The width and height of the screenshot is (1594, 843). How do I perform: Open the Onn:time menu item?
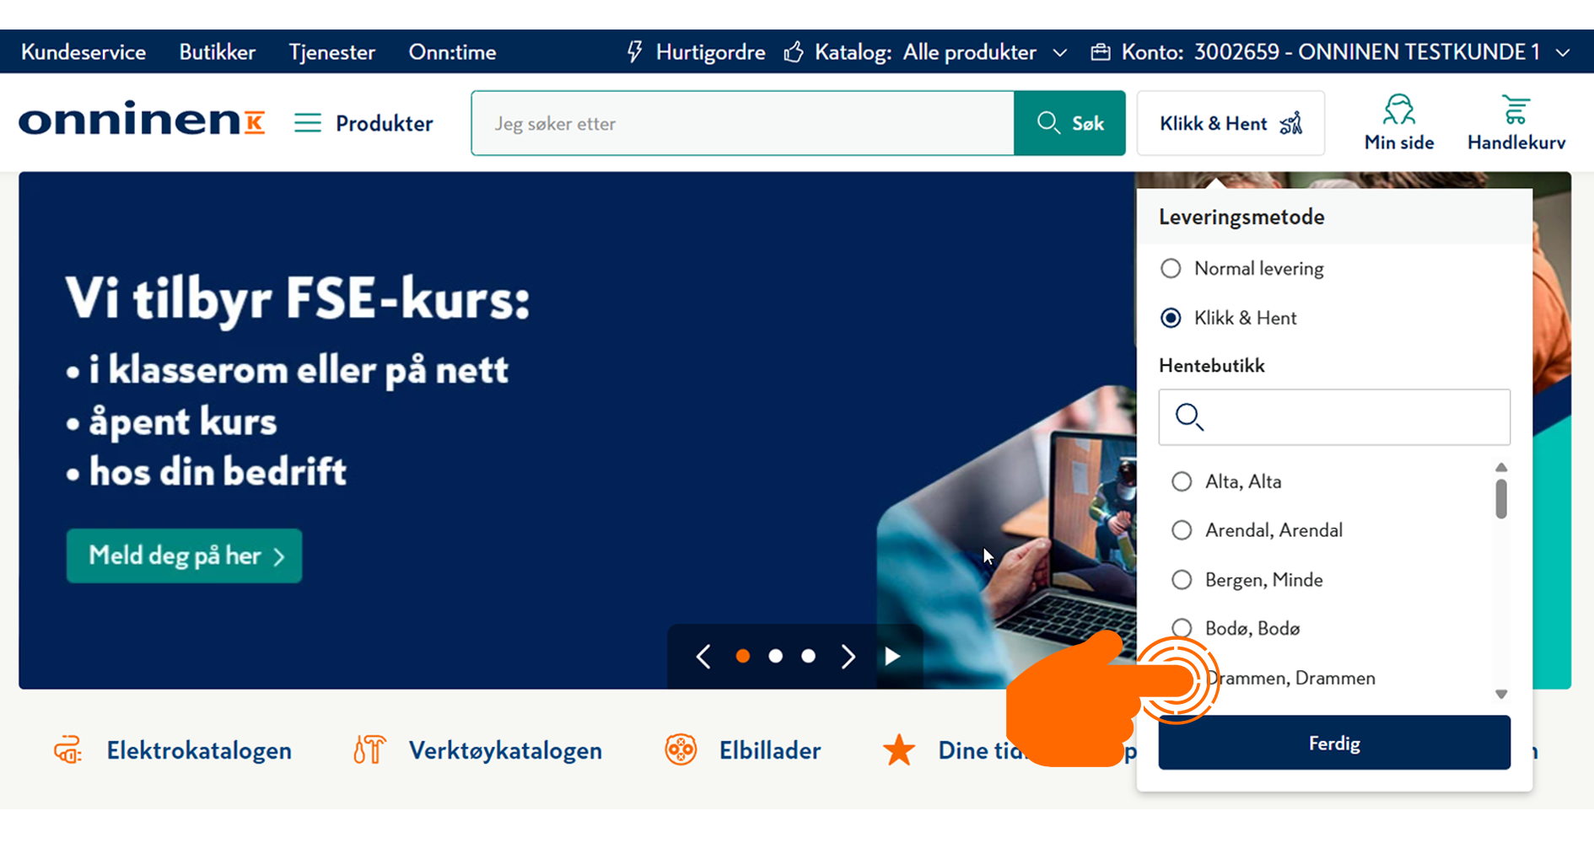point(452,52)
